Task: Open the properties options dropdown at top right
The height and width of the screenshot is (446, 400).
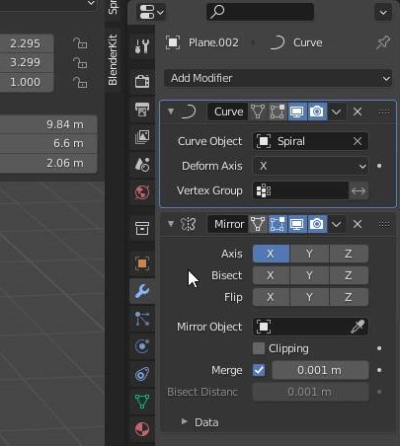Action: point(383,12)
